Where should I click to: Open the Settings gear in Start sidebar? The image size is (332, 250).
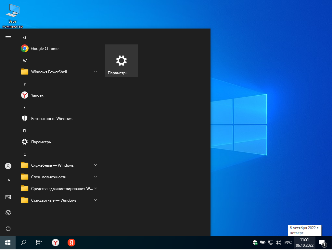pyautogui.click(x=8, y=213)
